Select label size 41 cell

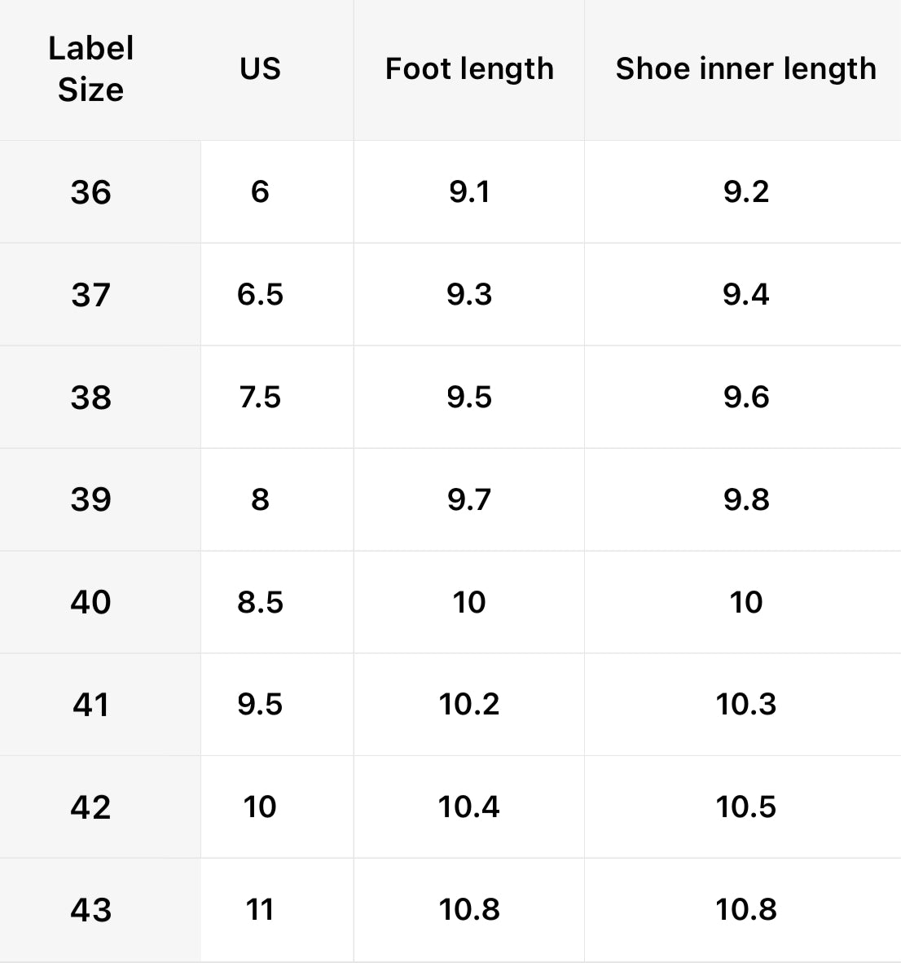[90, 705]
